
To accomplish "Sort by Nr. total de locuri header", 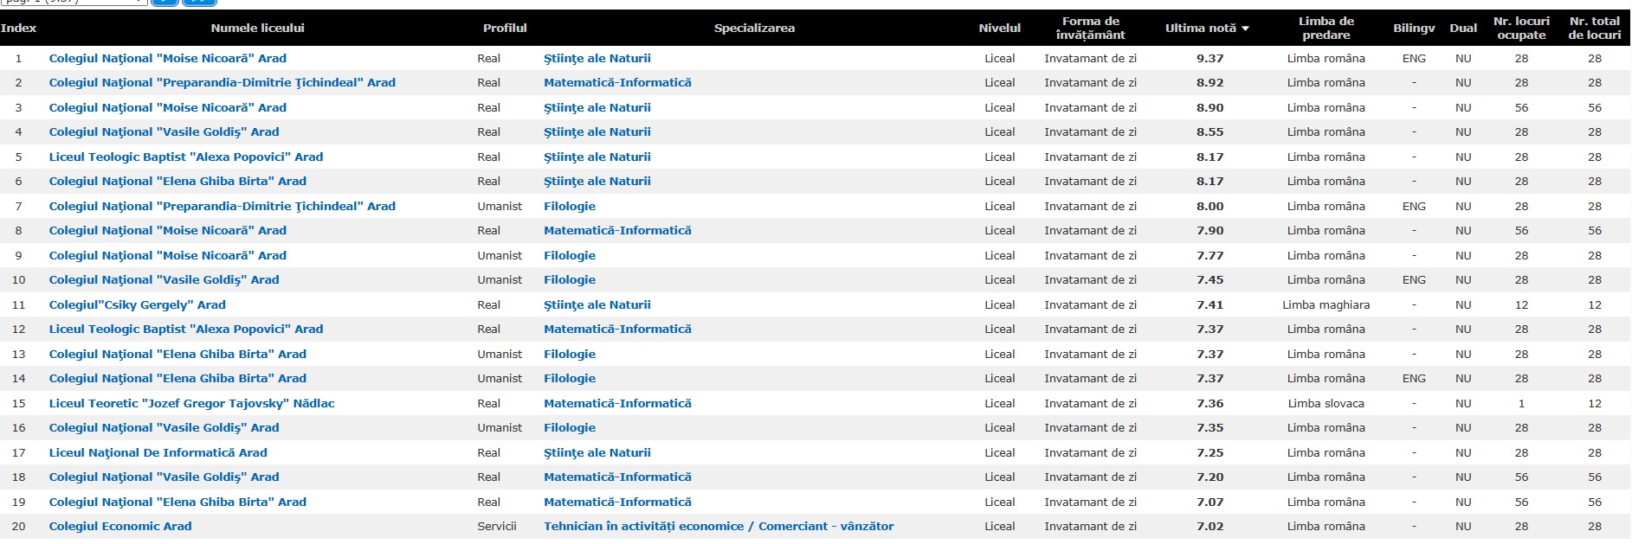I will (1595, 28).
